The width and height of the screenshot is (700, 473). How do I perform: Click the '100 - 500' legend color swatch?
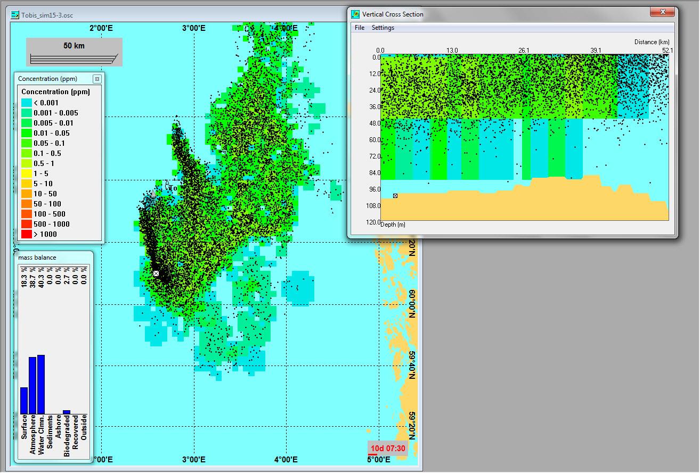tap(26, 214)
